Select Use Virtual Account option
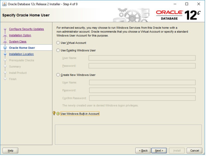The height and width of the screenshot is (156, 206). click(58, 43)
